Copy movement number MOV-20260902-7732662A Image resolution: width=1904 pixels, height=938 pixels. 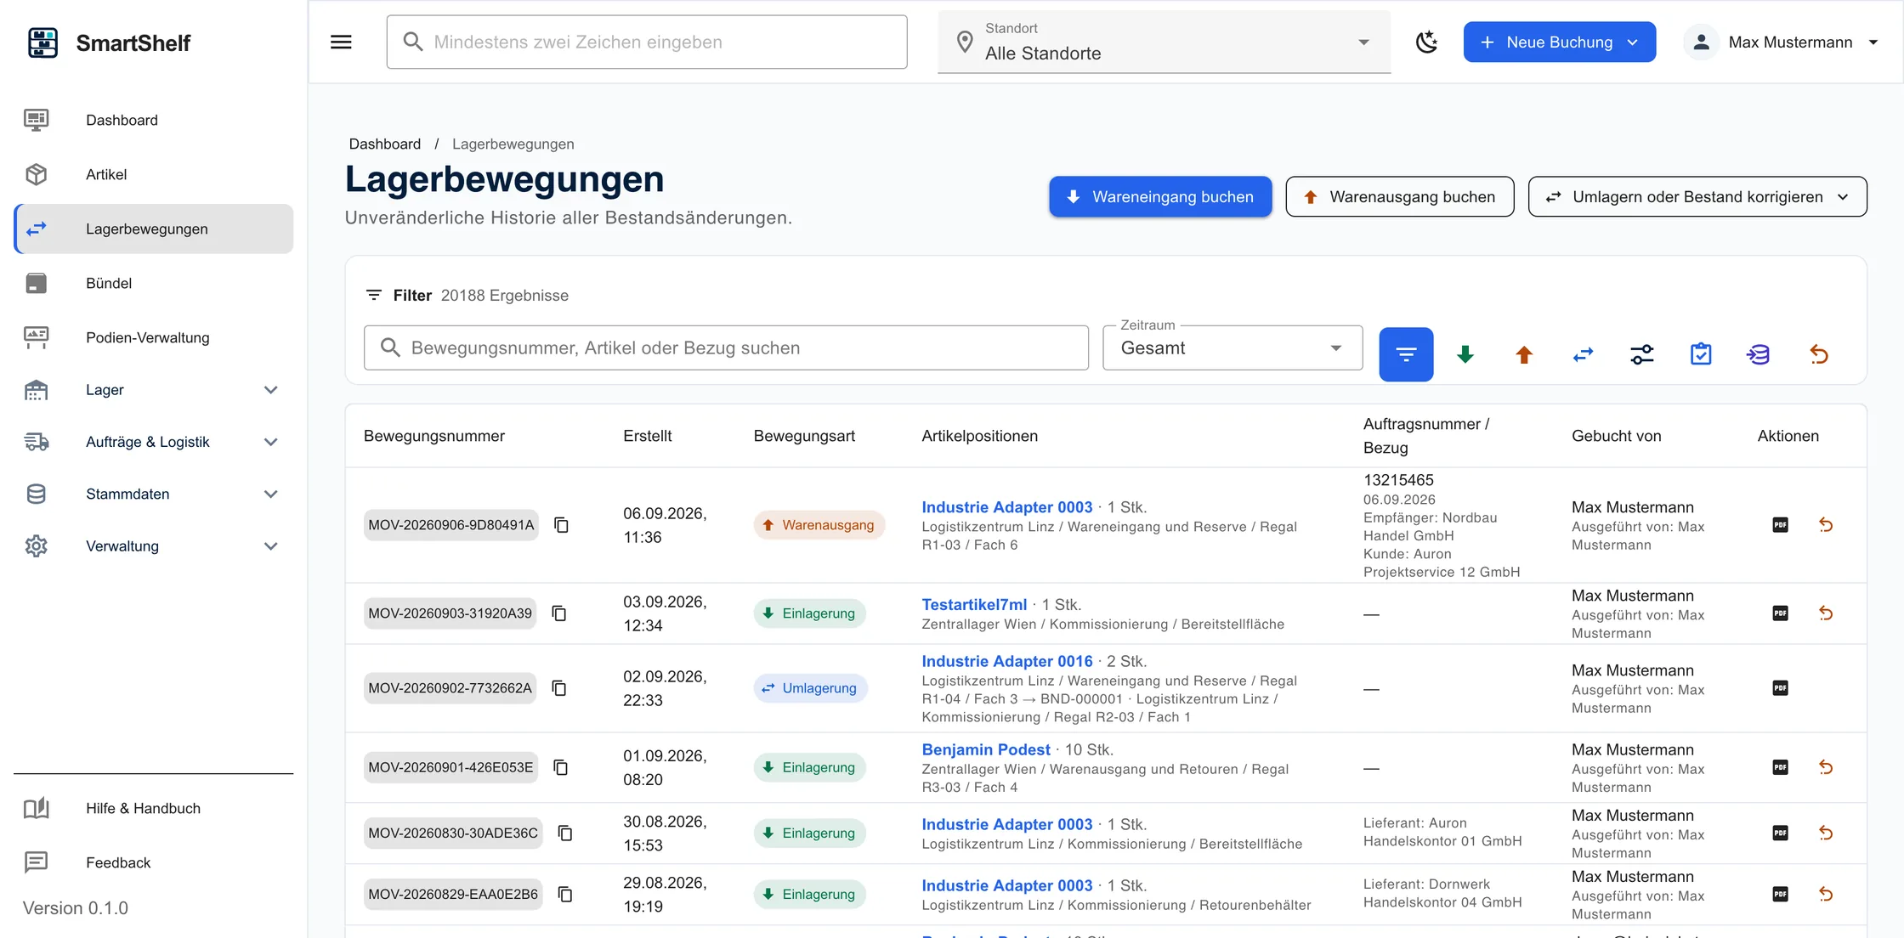[x=559, y=688]
